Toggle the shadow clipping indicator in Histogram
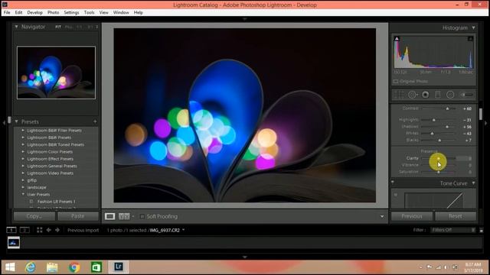Screen dimensions: 490x275 pos(397,39)
